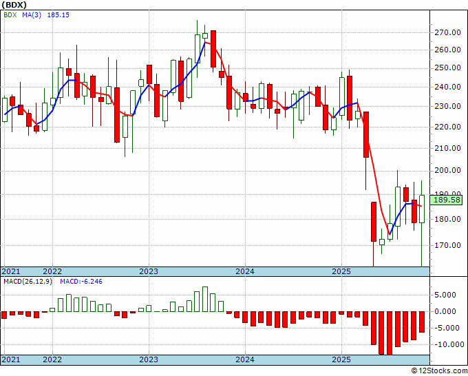
Task: Click 2023 on the MACD panel timeline
Action: (149, 359)
